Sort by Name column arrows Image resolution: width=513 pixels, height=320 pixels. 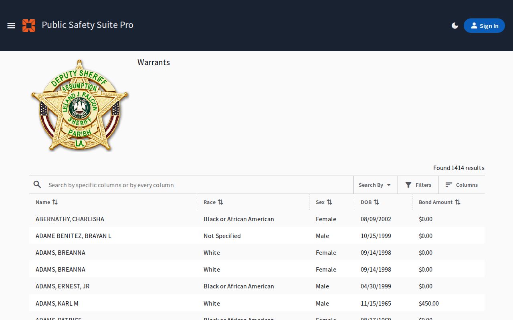pyautogui.click(x=55, y=202)
